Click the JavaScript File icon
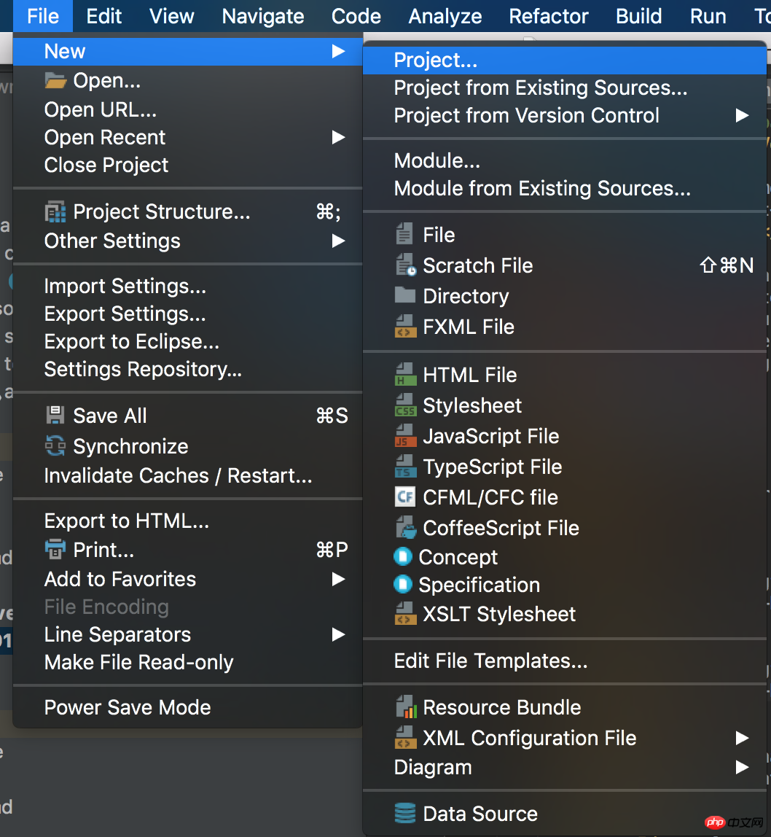Image resolution: width=771 pixels, height=837 pixels. coord(405,435)
